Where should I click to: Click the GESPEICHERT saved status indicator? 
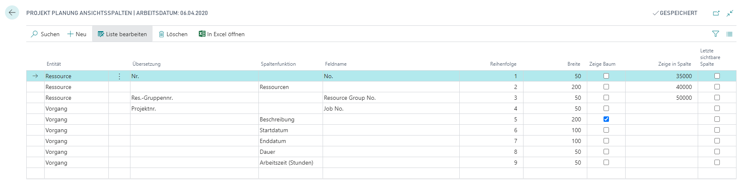tap(675, 13)
